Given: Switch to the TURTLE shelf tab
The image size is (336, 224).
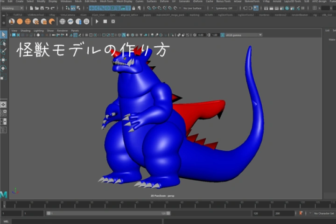Looking at the screenshot, I should coord(18,15).
